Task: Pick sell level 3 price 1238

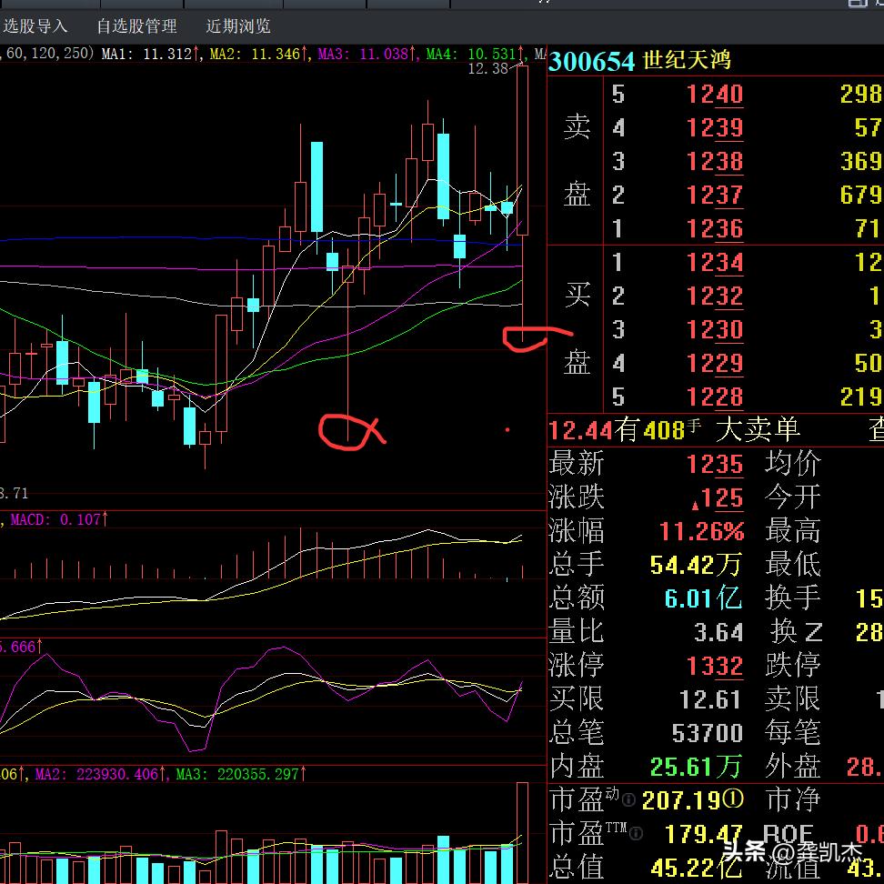Action: pos(714,162)
